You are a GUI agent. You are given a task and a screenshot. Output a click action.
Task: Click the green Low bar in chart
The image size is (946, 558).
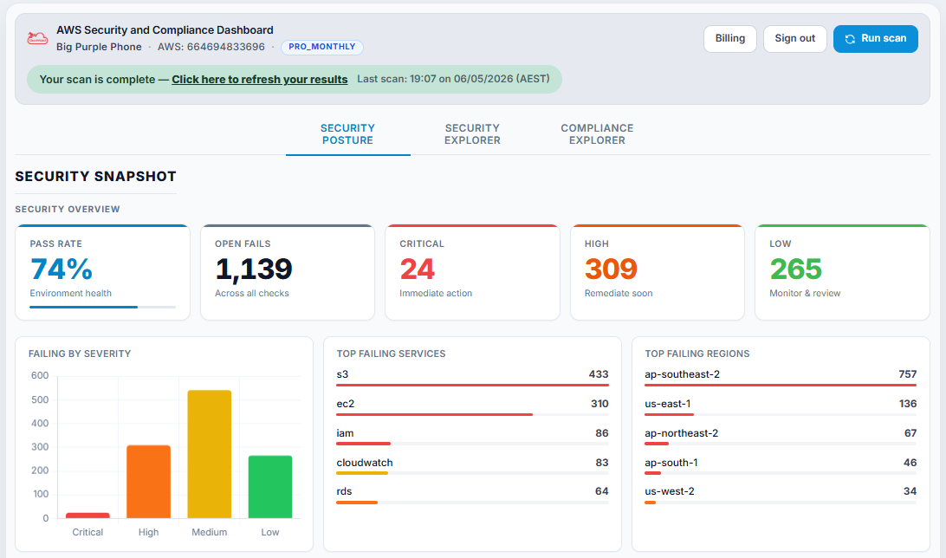[270, 487]
